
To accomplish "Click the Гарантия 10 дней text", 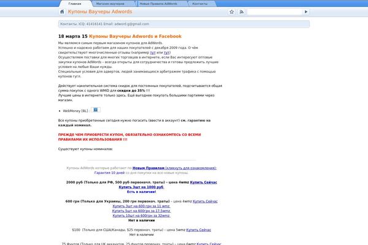I will click(109, 173).
